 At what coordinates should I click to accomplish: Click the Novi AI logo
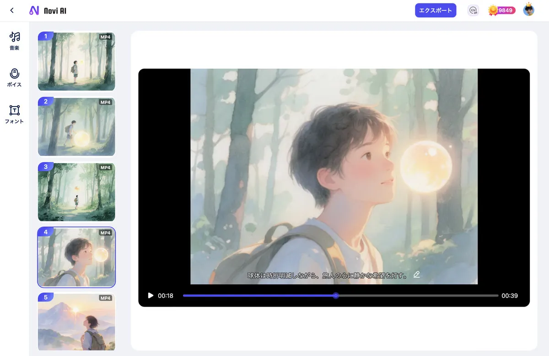pos(48,11)
